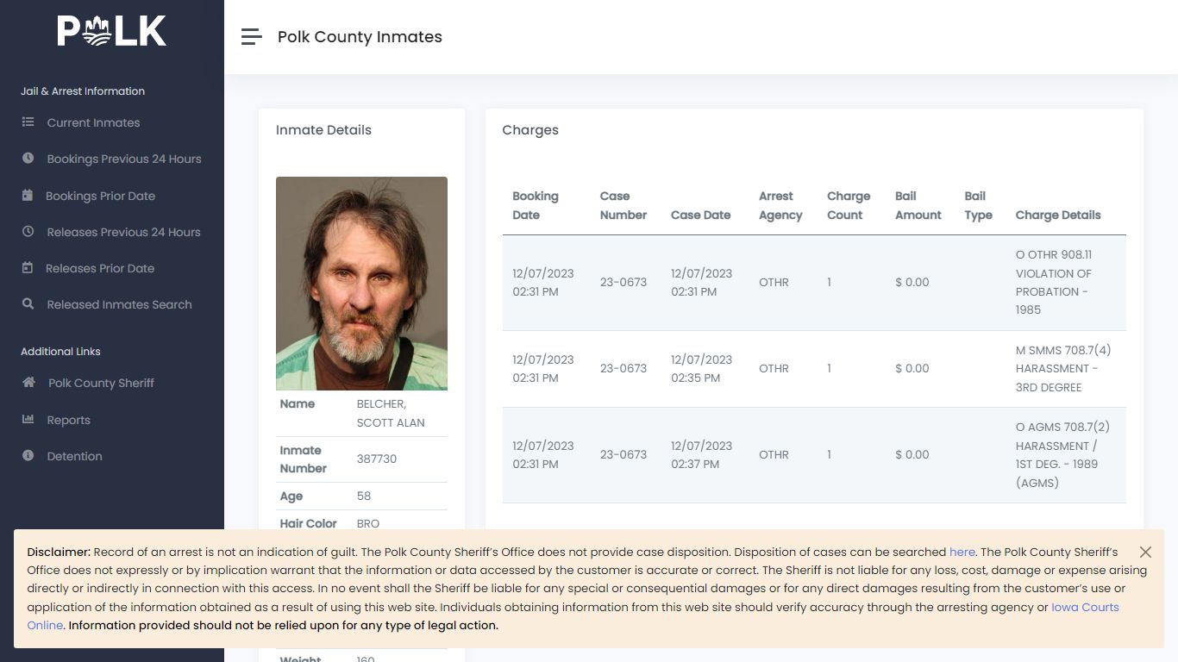
Task: Click the calendar icon beside Bookings Prior Date
Action: (x=28, y=196)
